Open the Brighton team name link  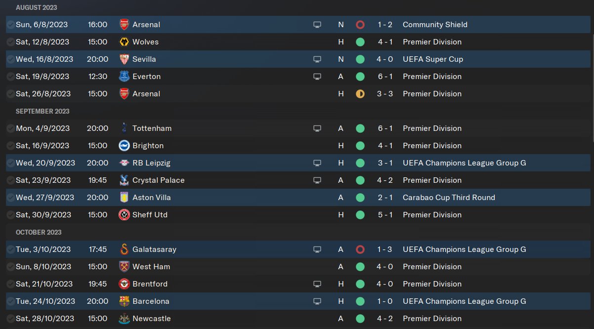(148, 146)
